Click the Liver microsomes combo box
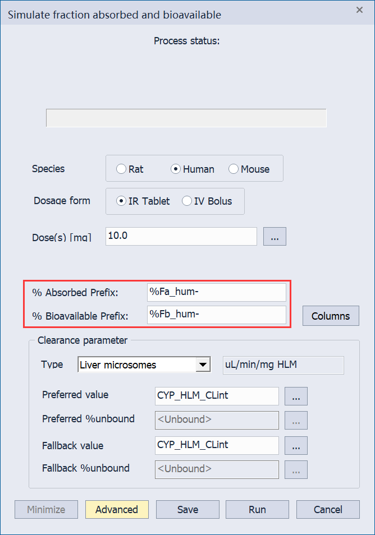This screenshot has width=375, height=535. (x=144, y=365)
